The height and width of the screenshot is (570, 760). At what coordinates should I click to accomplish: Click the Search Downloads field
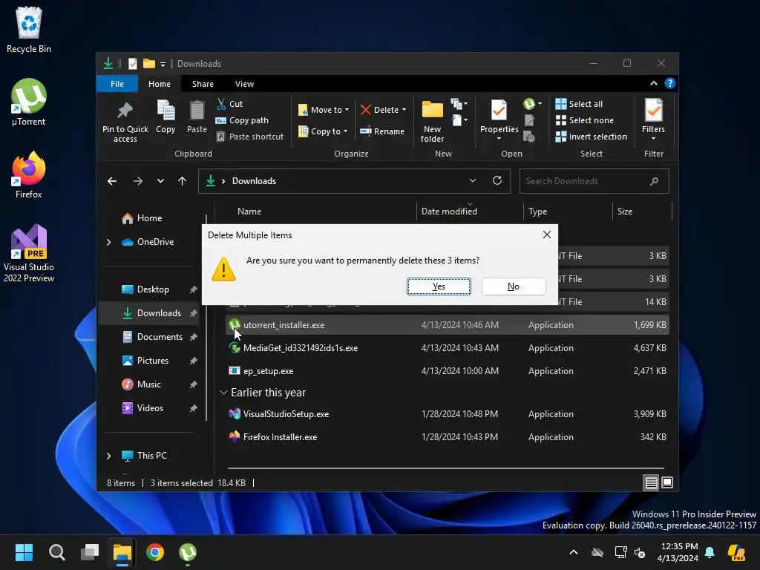pos(594,181)
